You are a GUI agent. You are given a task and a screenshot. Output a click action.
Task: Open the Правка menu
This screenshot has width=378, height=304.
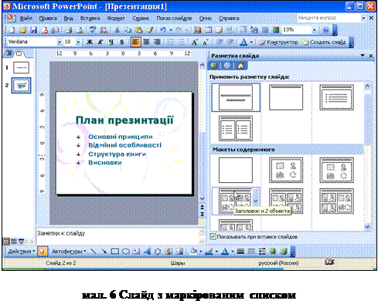pyautogui.click(x=48, y=19)
